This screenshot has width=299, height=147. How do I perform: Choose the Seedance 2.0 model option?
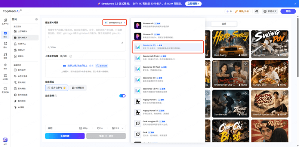tap(168, 80)
